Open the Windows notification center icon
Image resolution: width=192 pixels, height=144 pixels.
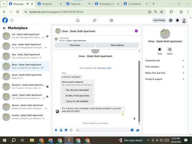click(186, 140)
